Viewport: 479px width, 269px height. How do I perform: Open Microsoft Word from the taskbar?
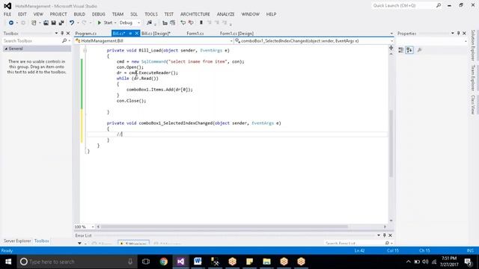click(198, 262)
